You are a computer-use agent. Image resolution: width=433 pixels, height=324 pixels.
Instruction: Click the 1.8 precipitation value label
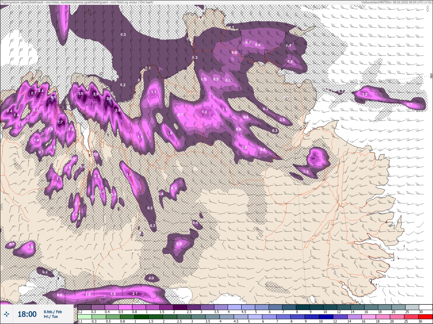[169, 133]
